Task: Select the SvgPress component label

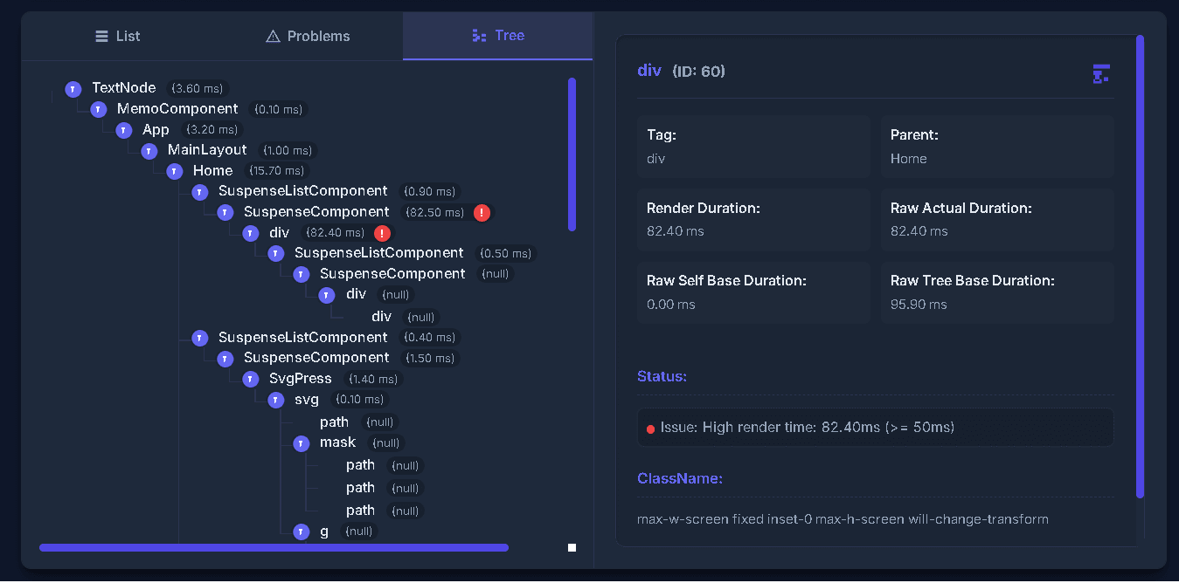Action: 301,379
